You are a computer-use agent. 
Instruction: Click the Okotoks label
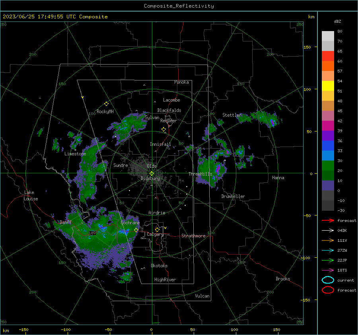tap(159, 266)
